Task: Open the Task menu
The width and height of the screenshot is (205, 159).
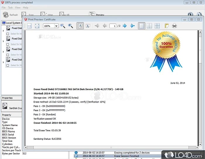Action: tap(10, 7)
